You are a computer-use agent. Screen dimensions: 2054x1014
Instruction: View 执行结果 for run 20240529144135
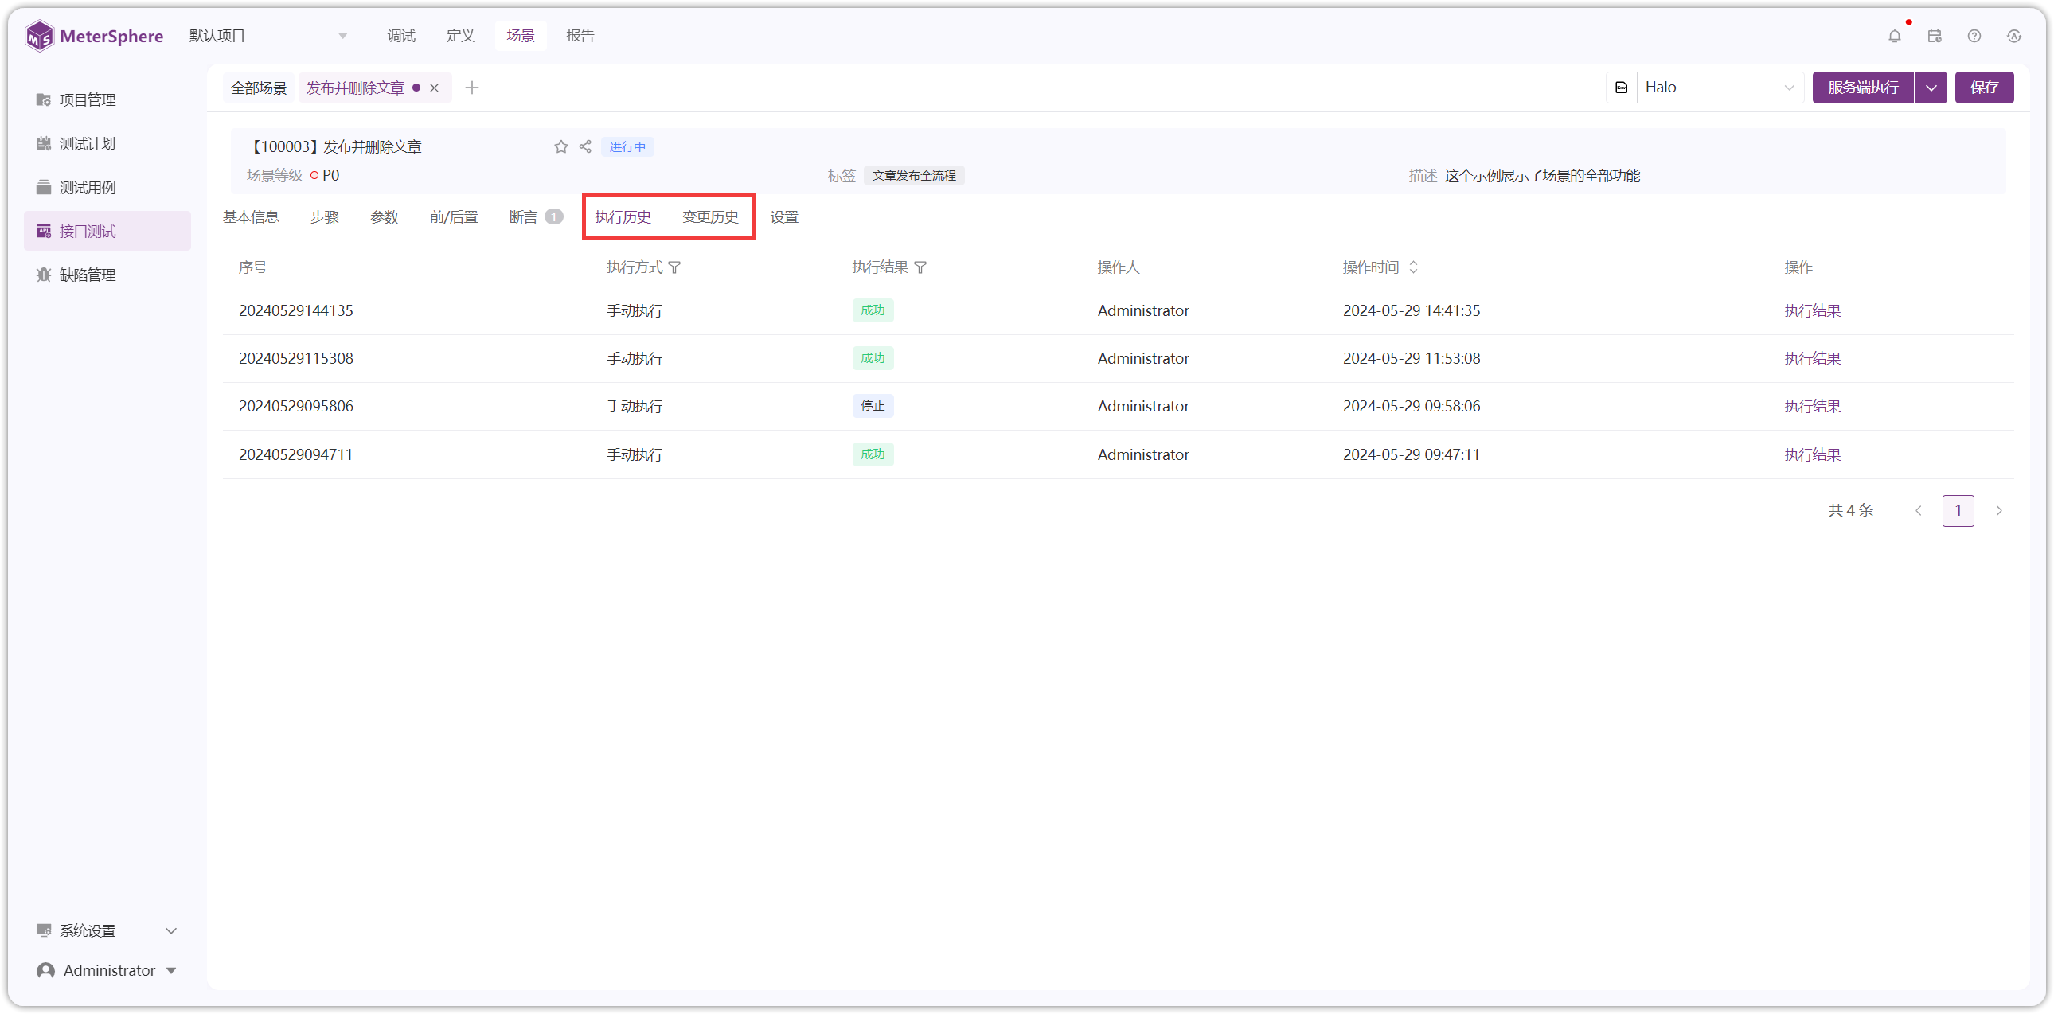tap(1813, 311)
